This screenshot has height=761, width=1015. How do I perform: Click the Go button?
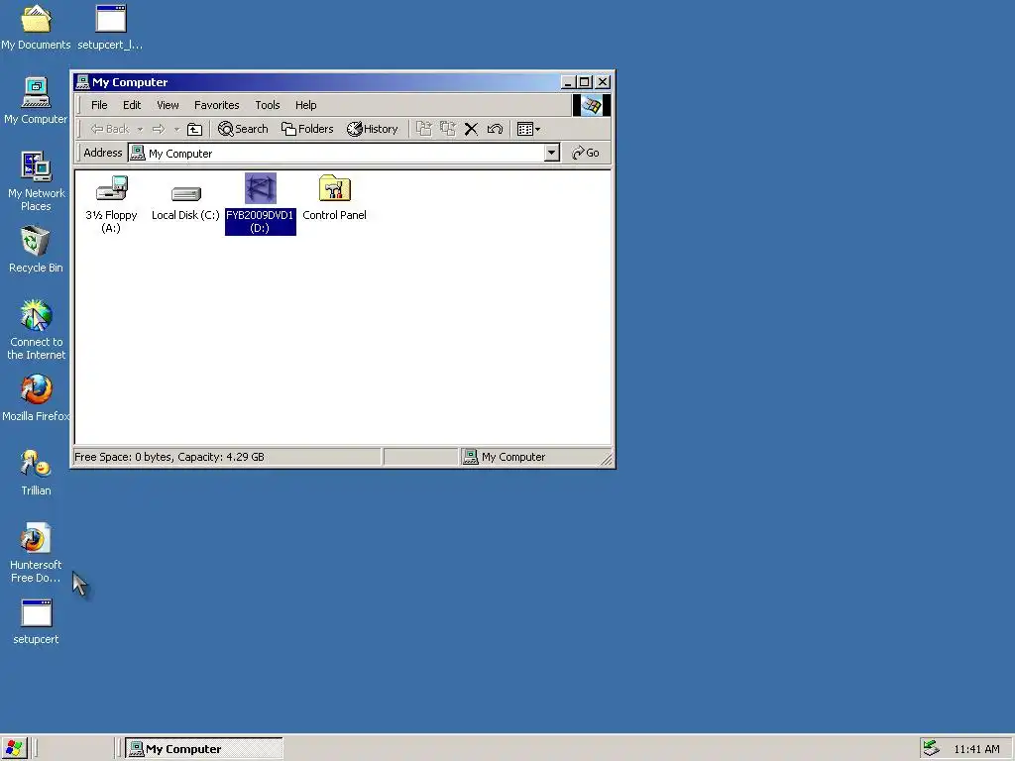point(586,153)
